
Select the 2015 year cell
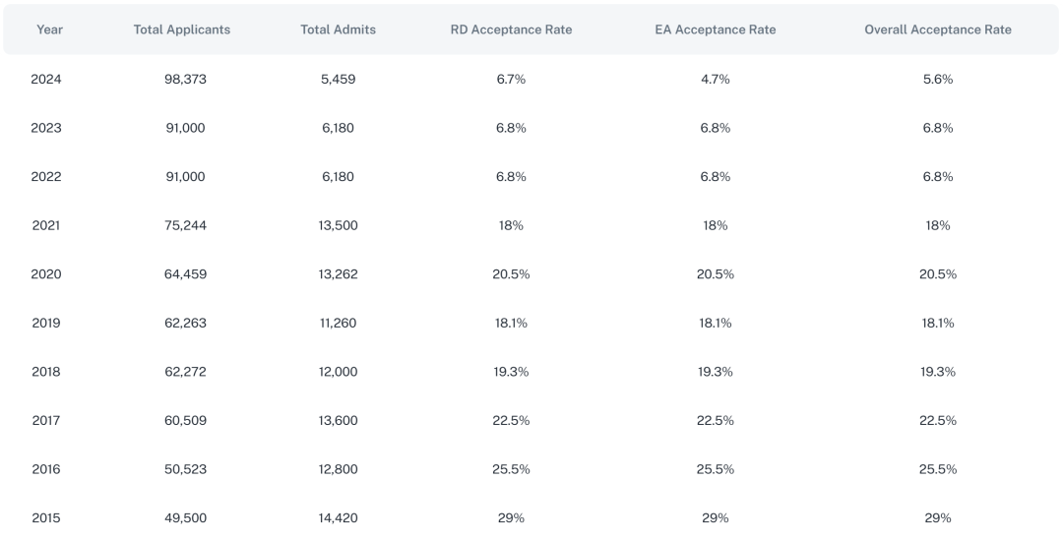tap(46, 517)
